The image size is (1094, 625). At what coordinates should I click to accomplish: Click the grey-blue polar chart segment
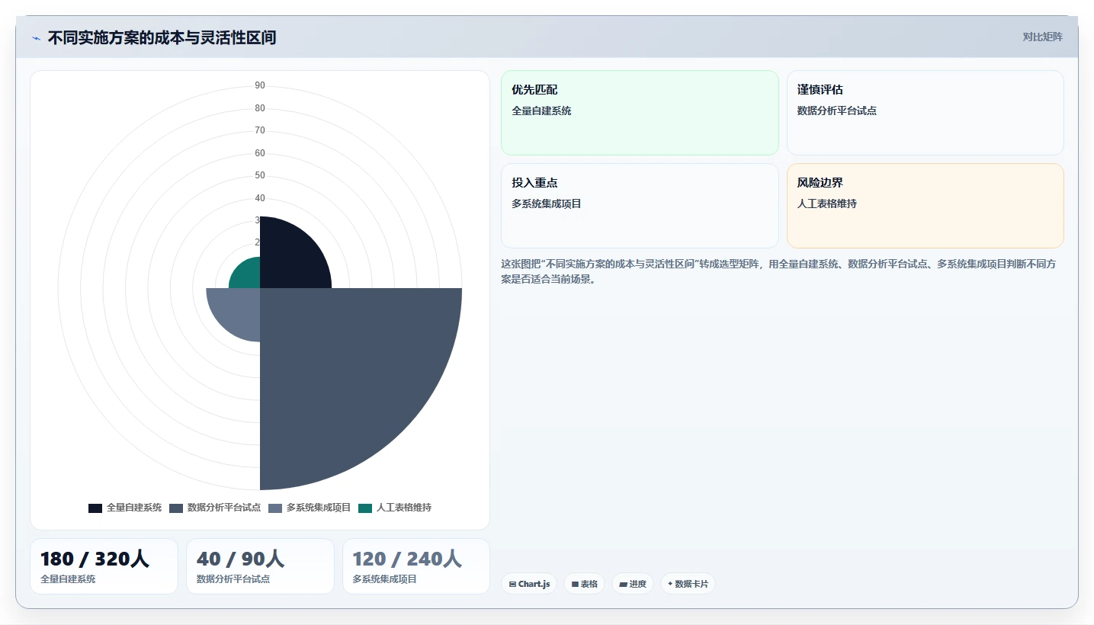point(238,309)
